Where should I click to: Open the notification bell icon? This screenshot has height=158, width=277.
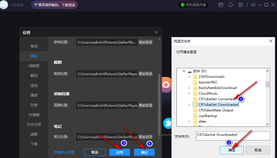pyautogui.click(x=231, y=5)
